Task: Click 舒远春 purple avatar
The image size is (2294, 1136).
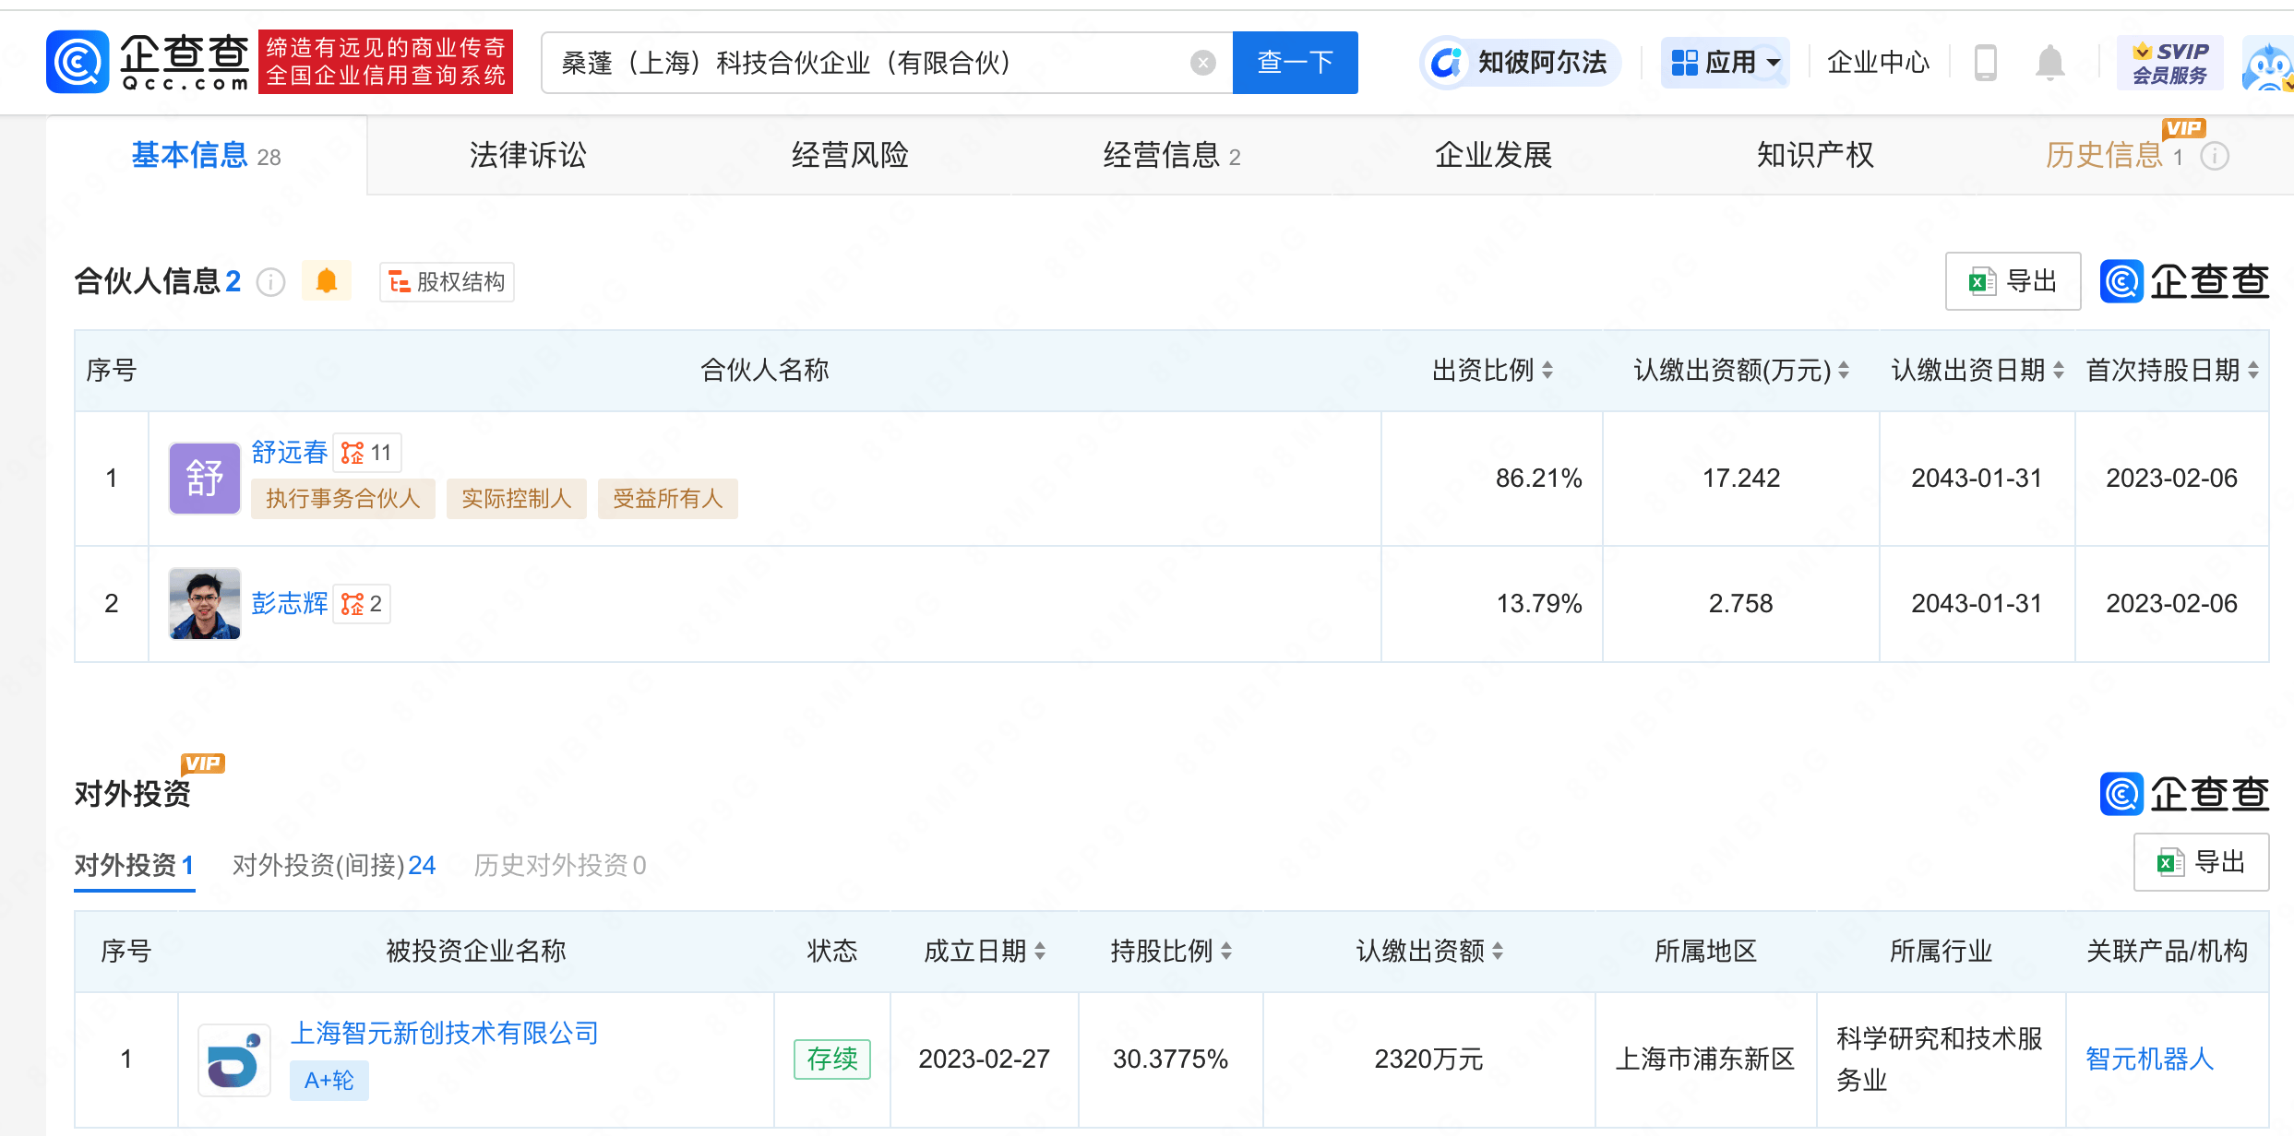Action: 204,478
